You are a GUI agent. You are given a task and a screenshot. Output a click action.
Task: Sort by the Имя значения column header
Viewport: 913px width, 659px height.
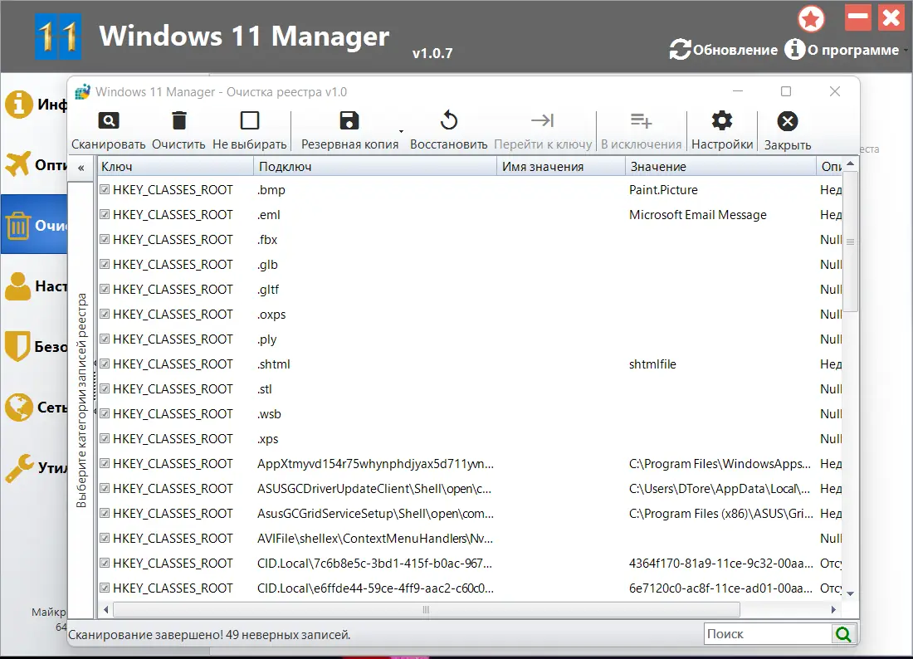[x=561, y=167]
